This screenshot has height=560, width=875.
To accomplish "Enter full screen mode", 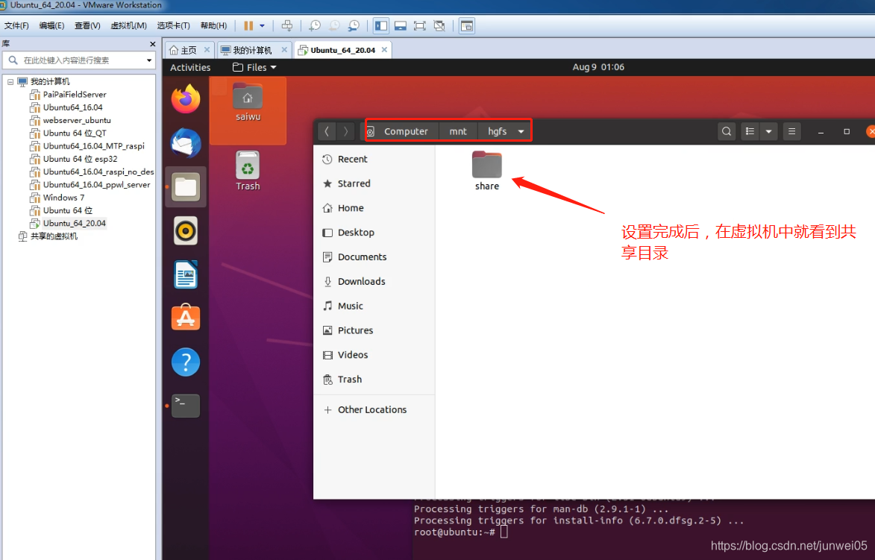I will coord(420,25).
